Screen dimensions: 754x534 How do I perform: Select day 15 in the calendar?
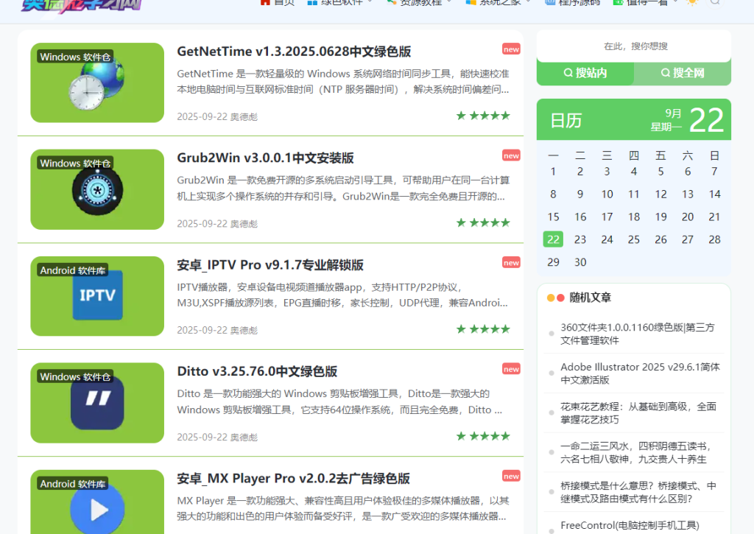pos(553,217)
